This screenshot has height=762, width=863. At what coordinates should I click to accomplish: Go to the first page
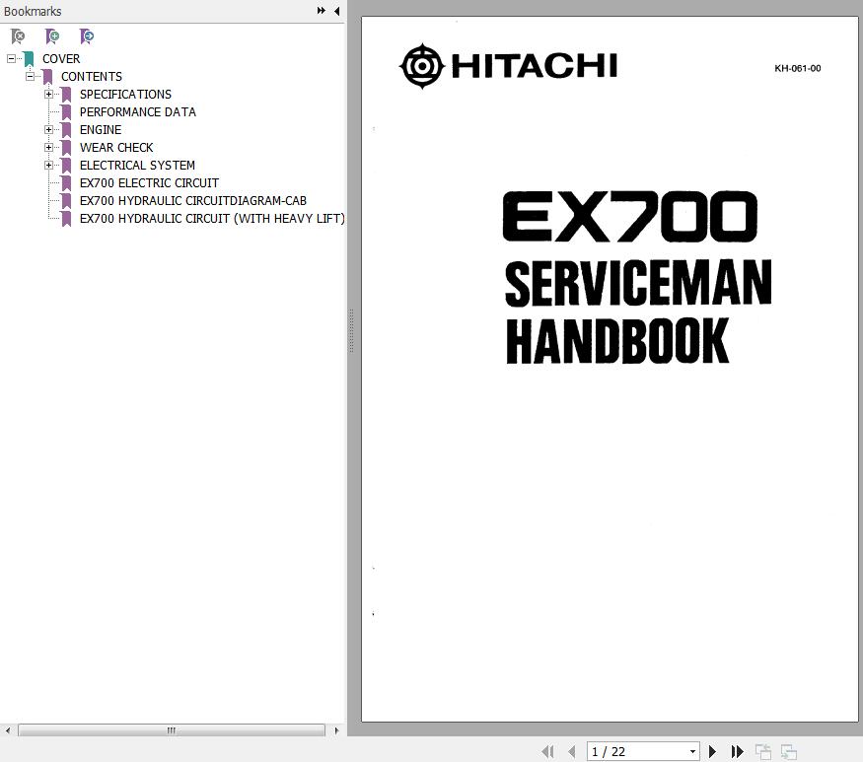click(x=547, y=751)
